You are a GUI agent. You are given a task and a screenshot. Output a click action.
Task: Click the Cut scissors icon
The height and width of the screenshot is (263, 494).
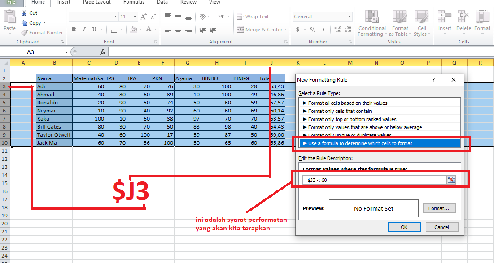[24, 13]
